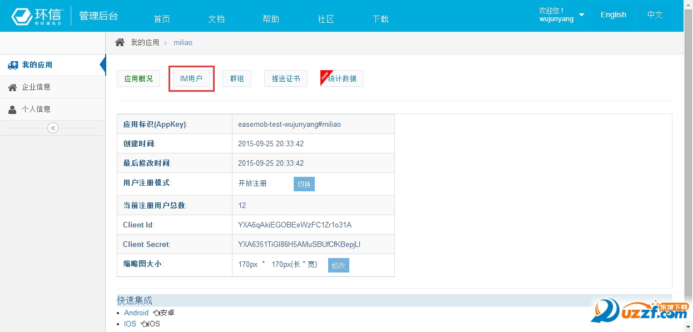Click the Easemob logo in header
The height and width of the screenshot is (332, 693).
(x=38, y=16)
